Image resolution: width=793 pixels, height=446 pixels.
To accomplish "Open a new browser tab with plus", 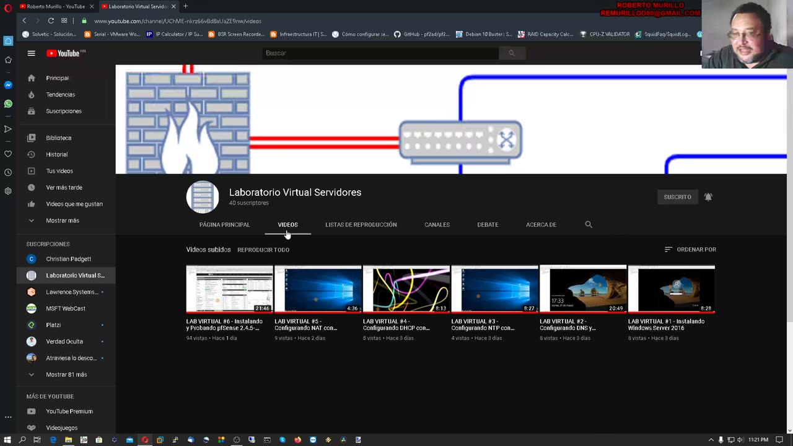I will pos(185,6).
